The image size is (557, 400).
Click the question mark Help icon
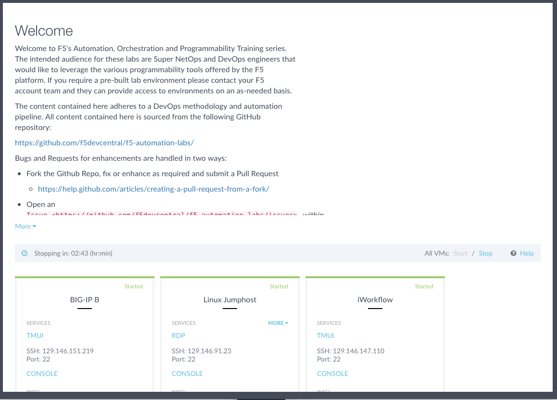coord(513,253)
